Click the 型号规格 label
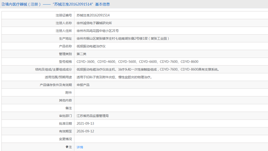 pos(66,62)
